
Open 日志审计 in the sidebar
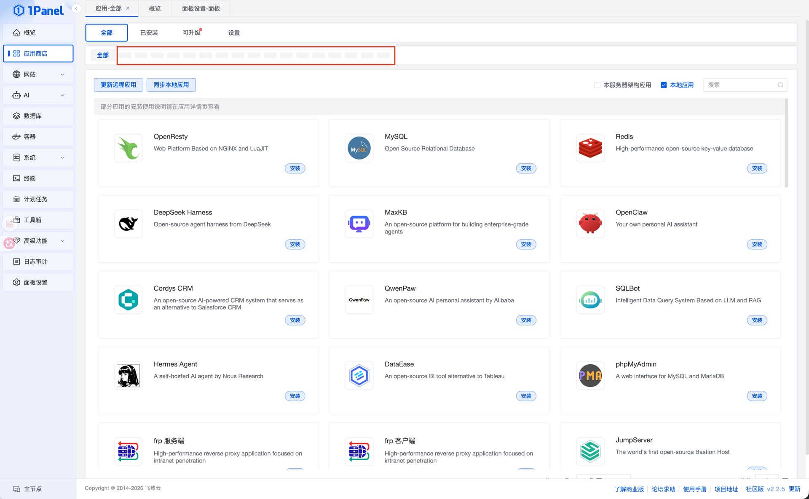pyautogui.click(x=38, y=262)
